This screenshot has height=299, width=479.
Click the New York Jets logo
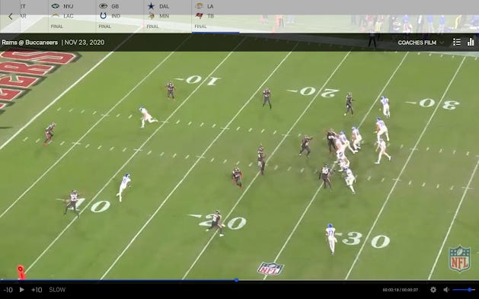pos(56,6)
